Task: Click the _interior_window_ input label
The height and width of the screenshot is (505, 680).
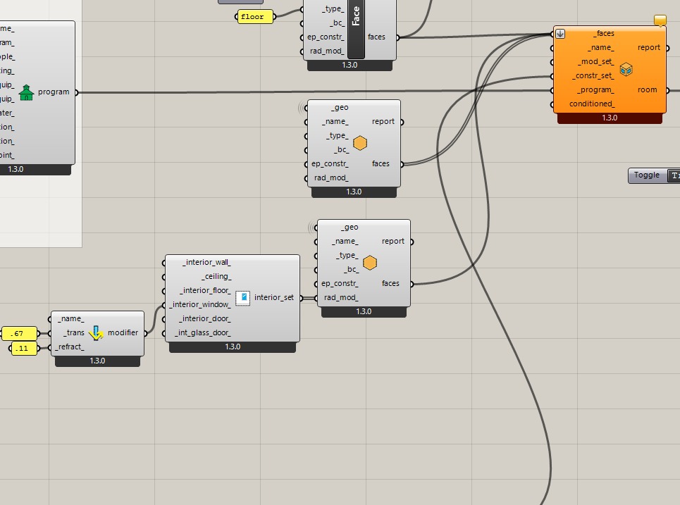Action: [x=200, y=304]
